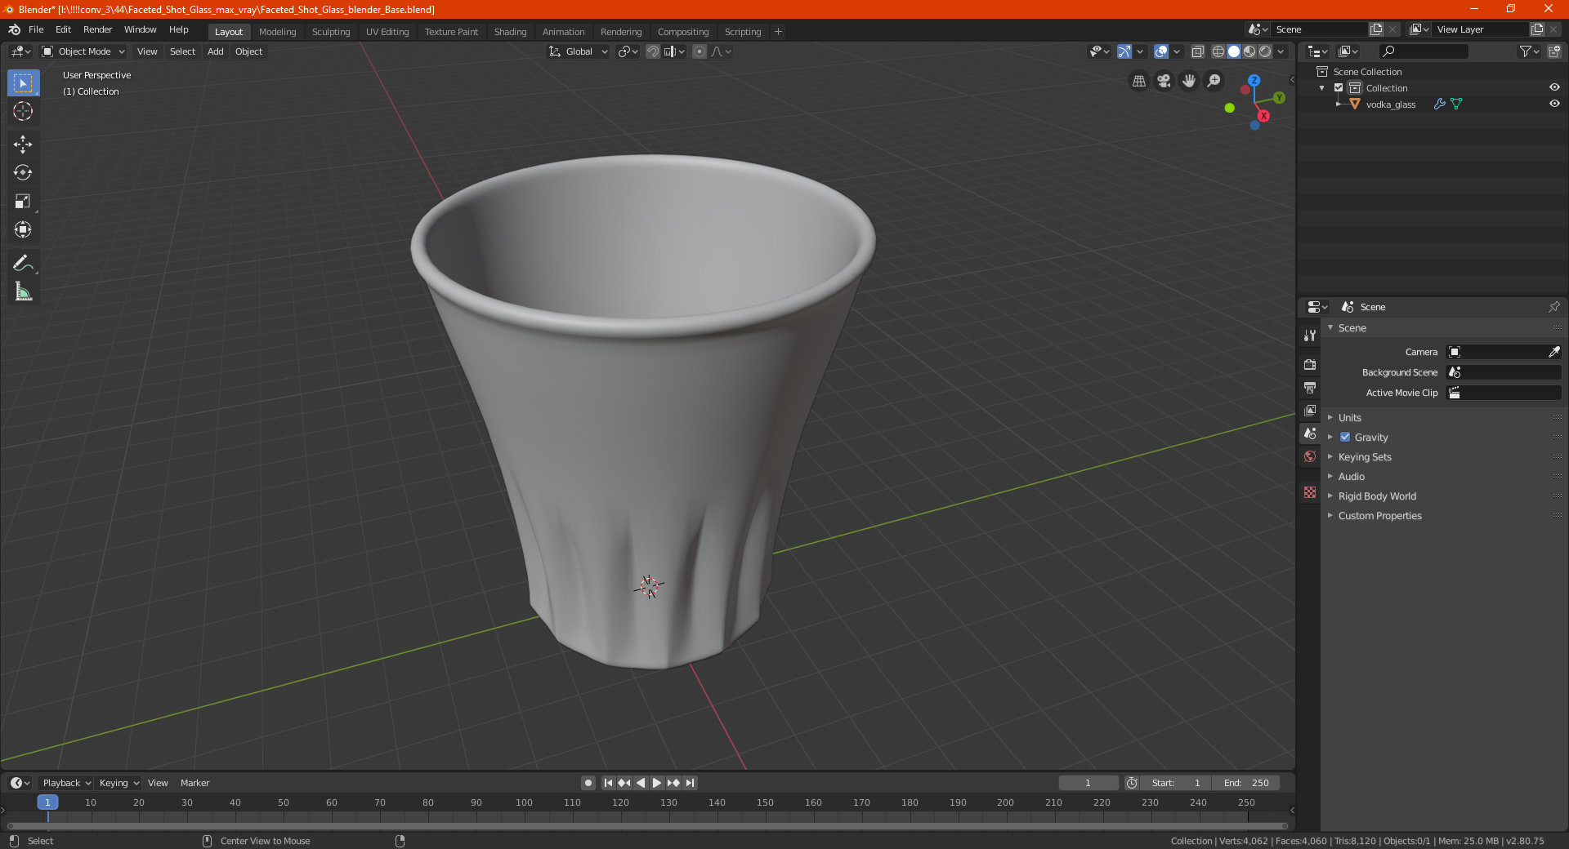This screenshot has width=1569, height=849.
Task: Choose the Rotate tool
Action: click(x=23, y=172)
